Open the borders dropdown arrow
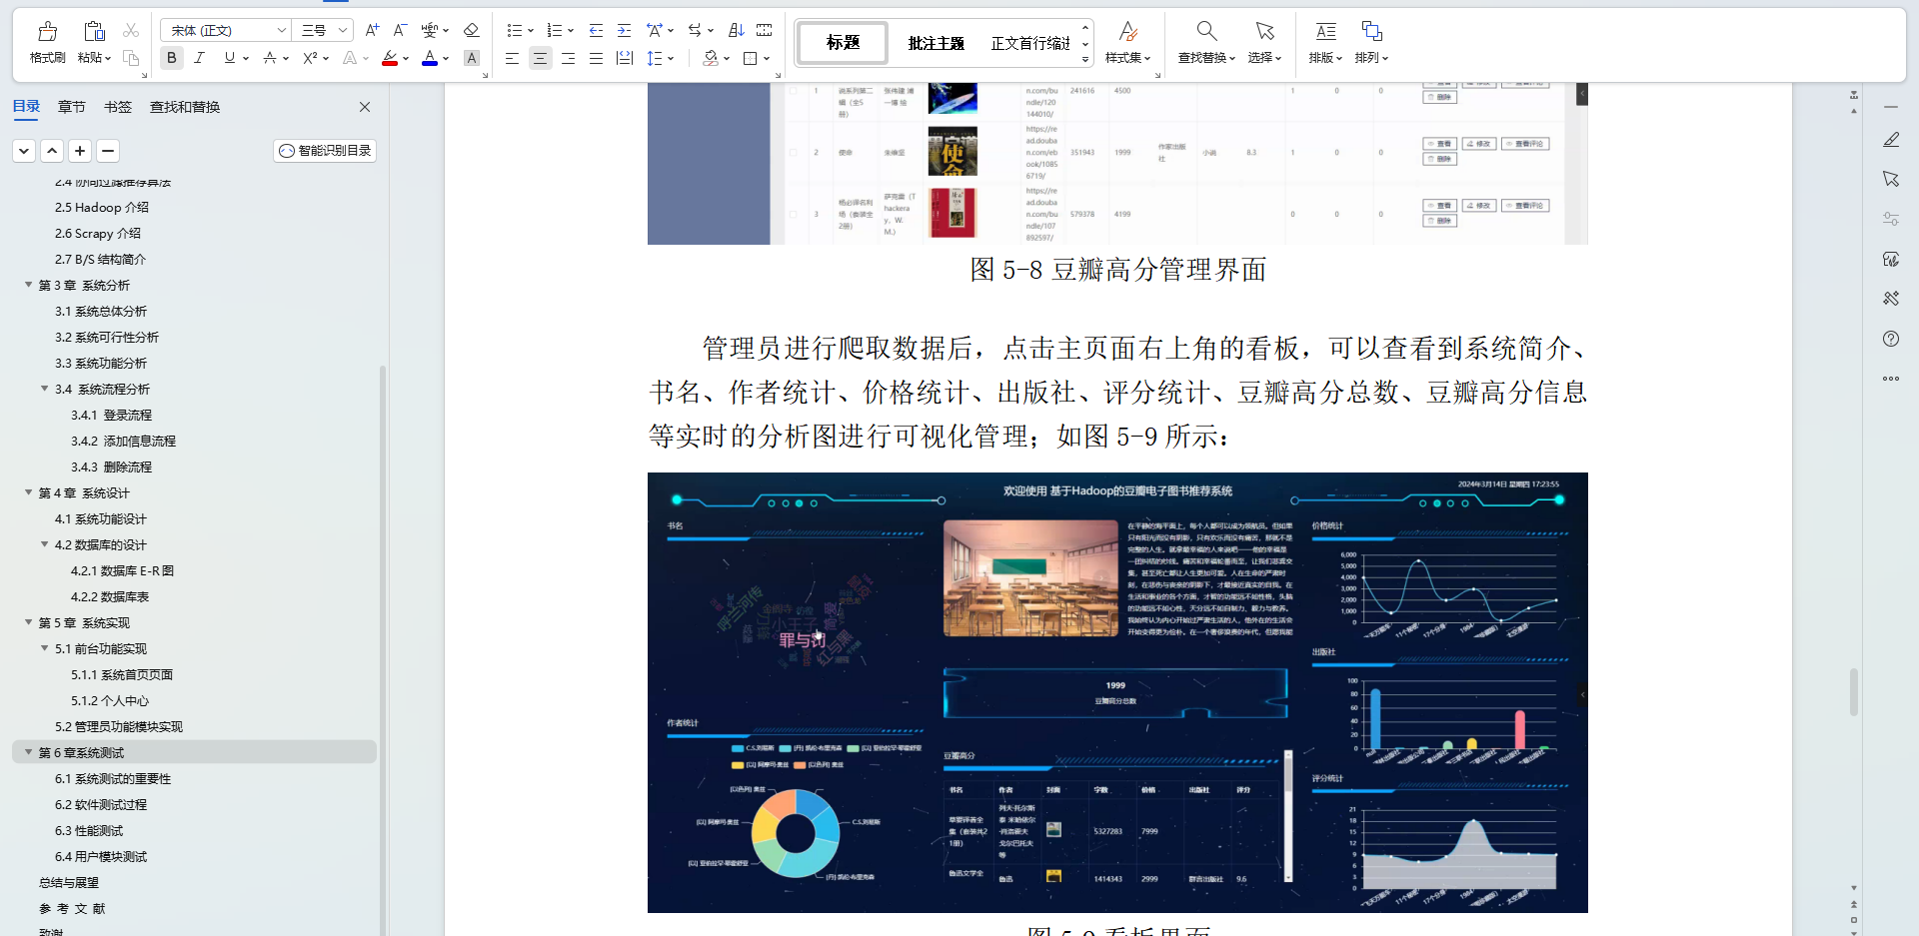 pyautogui.click(x=767, y=59)
